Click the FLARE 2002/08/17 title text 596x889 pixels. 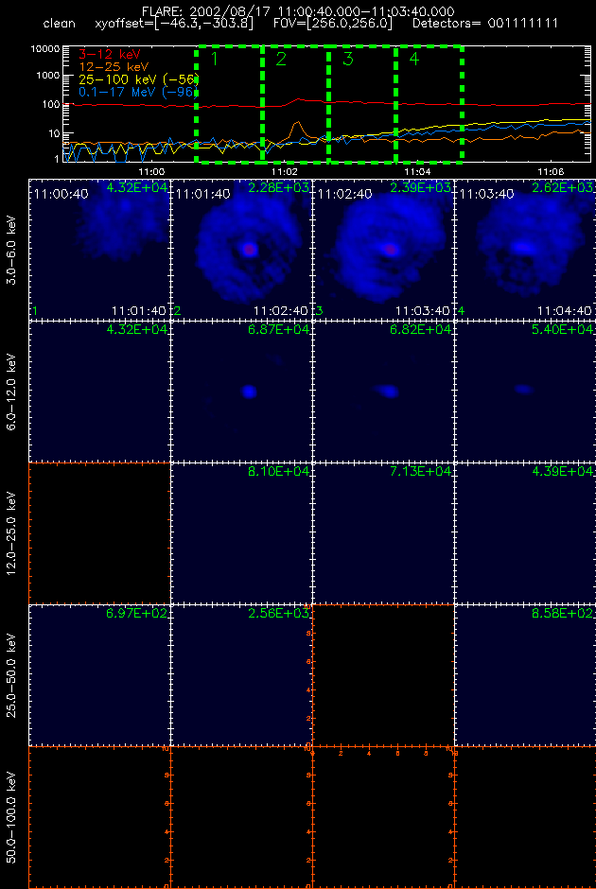298,11
